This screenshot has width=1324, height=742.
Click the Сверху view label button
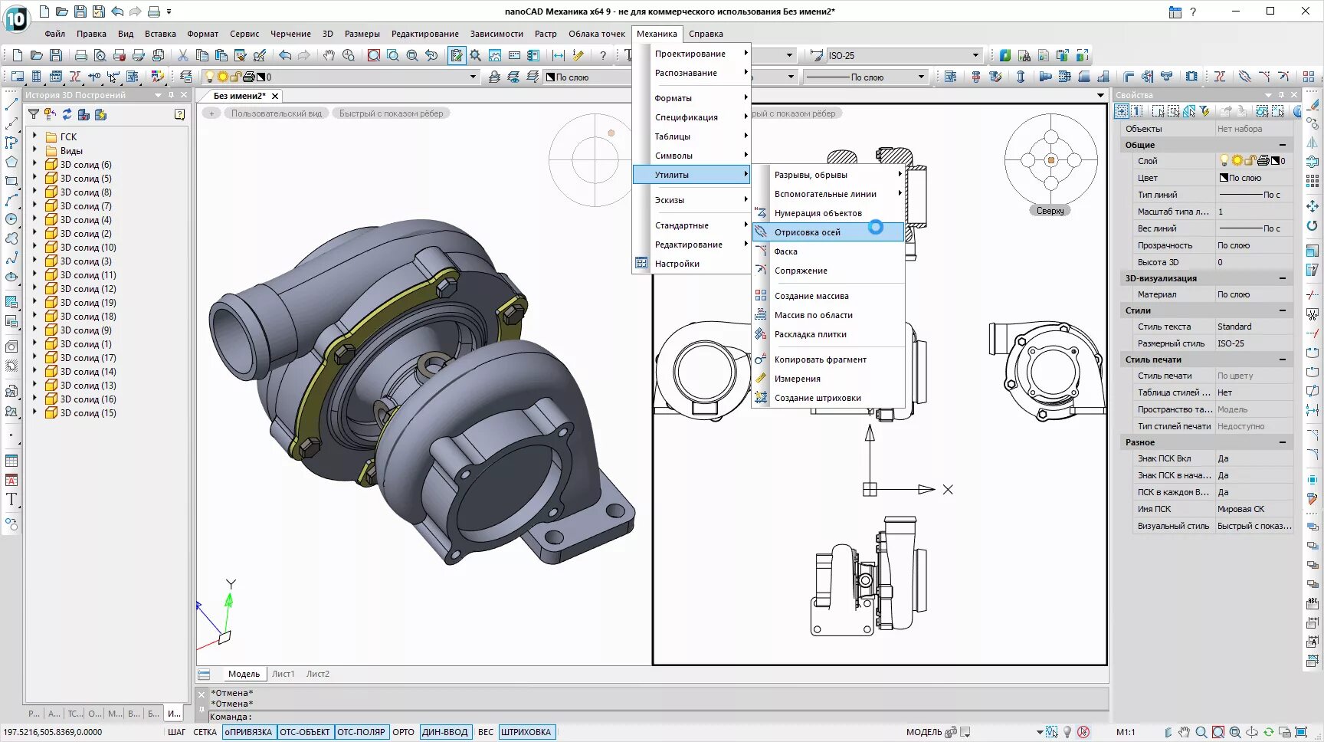[x=1050, y=211]
